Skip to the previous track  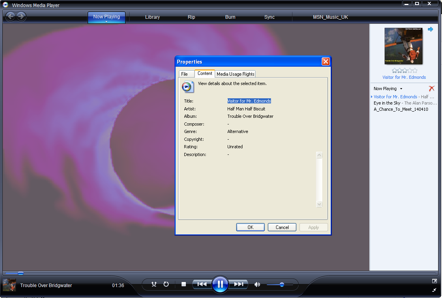tap(202, 284)
